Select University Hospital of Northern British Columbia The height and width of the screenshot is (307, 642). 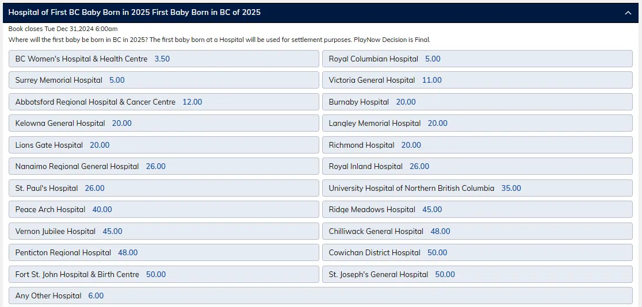click(477, 188)
